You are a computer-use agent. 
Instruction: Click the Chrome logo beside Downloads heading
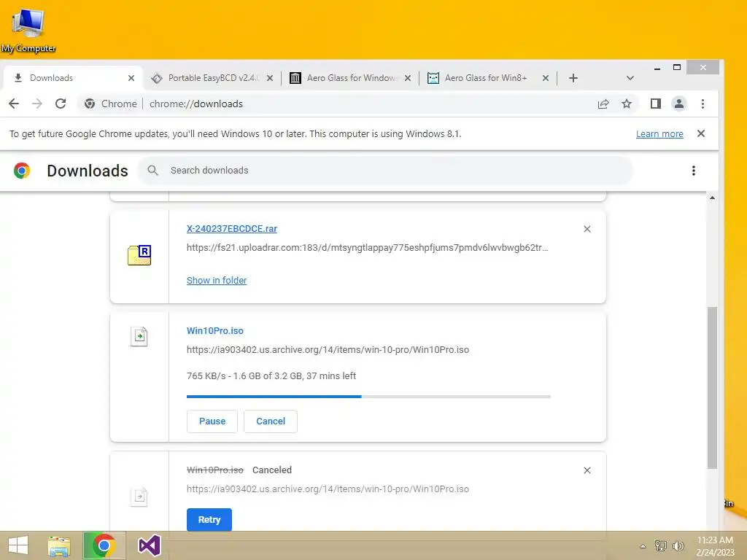click(x=22, y=171)
